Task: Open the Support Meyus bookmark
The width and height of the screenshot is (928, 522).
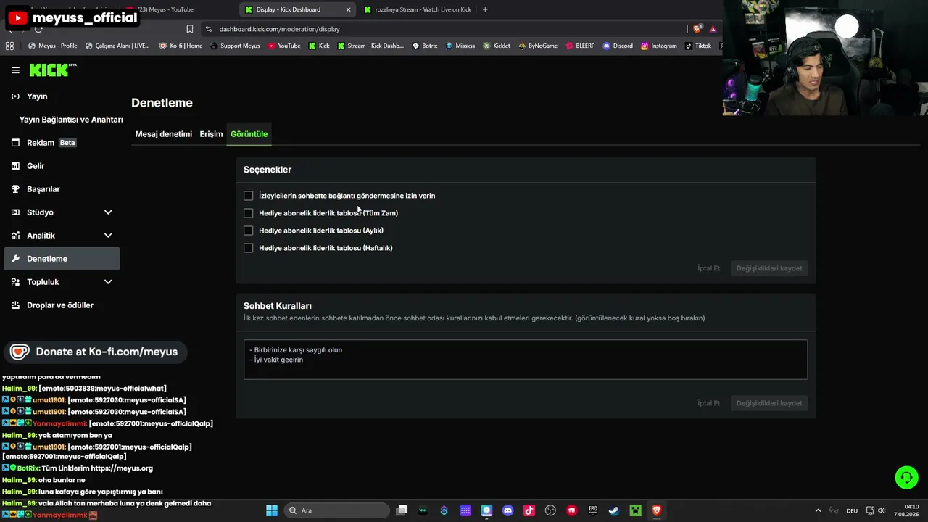Action: [235, 46]
